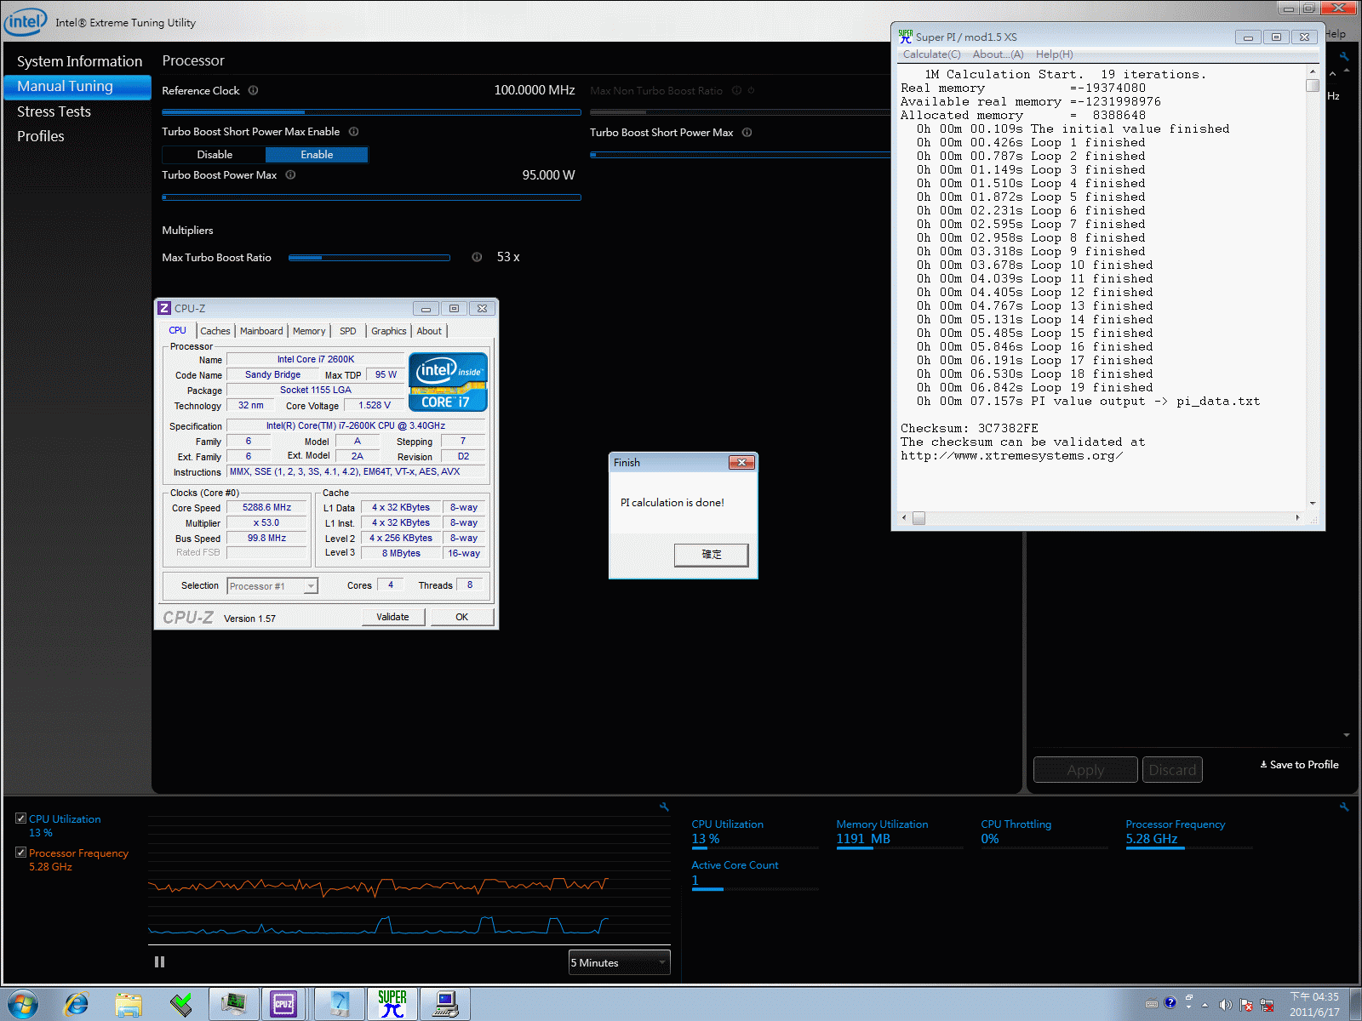The height and width of the screenshot is (1021, 1362).
Task: Click the wrench icon at the monitor panel's right edge
Action: pos(1344,807)
